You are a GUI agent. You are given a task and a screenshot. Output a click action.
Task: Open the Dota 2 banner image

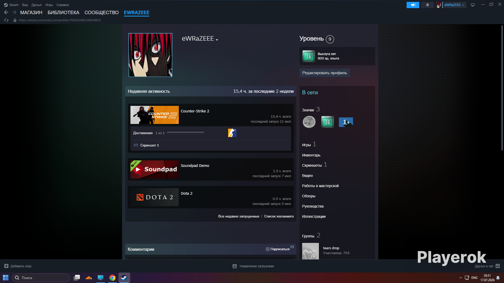coord(154,197)
